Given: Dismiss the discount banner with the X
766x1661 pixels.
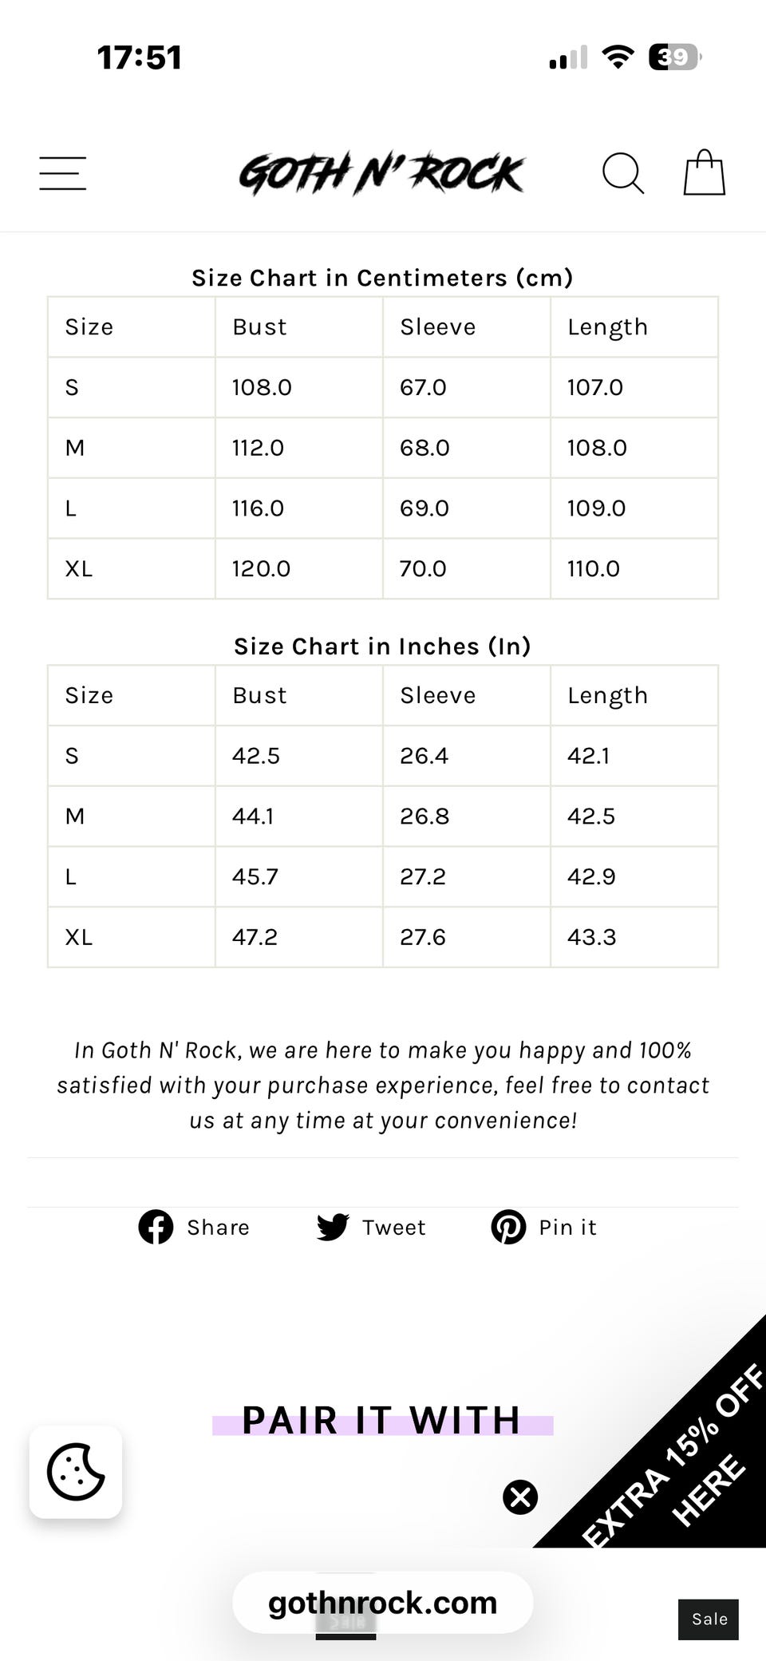Looking at the screenshot, I should tap(520, 1497).
